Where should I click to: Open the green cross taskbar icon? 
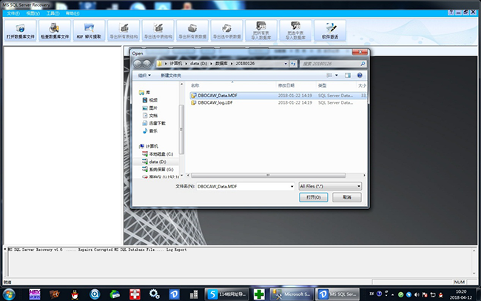pyautogui.click(x=259, y=294)
